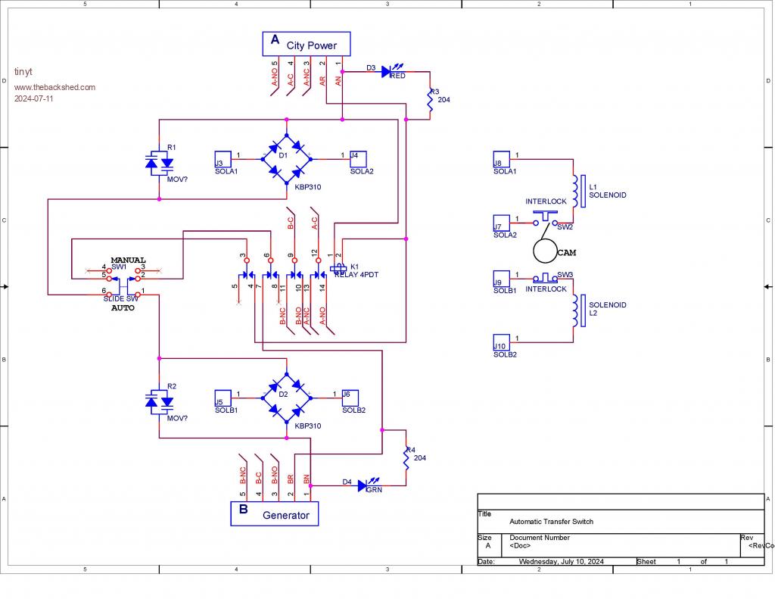Click the Automatic Transfer Switch title field
This screenshot has width=775, height=599.
click(551, 522)
